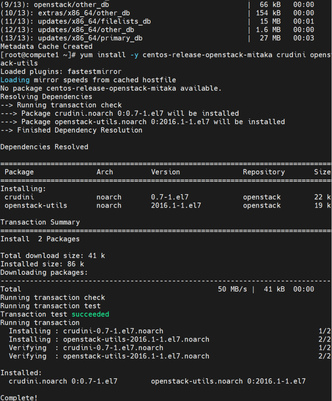The height and width of the screenshot is (401, 332).
Task: Click the '[root@compute1 ~]#' prompt text
Action: 38,55
